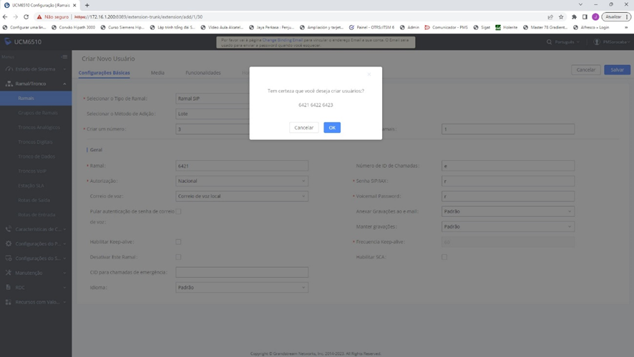
Task: Enable the Habilitar Keep-alive checkbox
Action: click(x=178, y=242)
